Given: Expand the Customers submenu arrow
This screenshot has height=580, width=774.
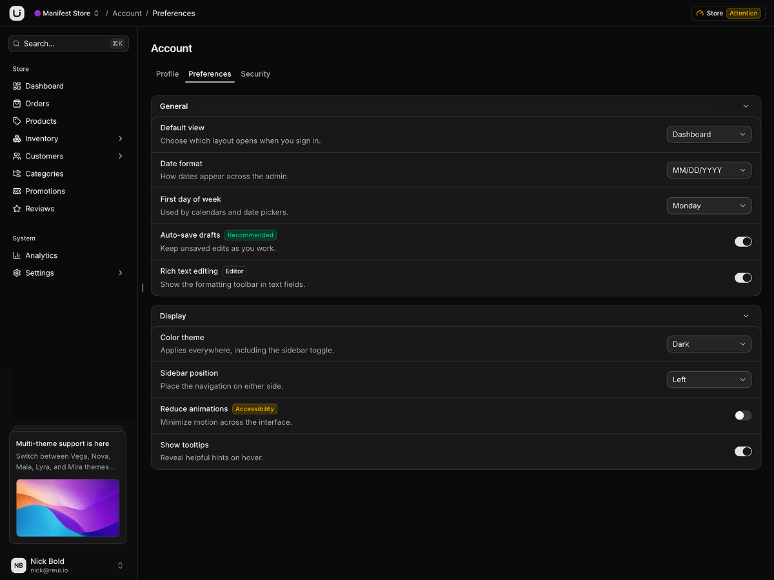Looking at the screenshot, I should pyautogui.click(x=121, y=156).
